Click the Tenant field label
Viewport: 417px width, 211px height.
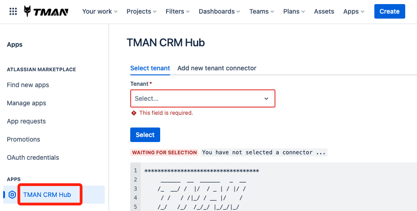(x=139, y=84)
